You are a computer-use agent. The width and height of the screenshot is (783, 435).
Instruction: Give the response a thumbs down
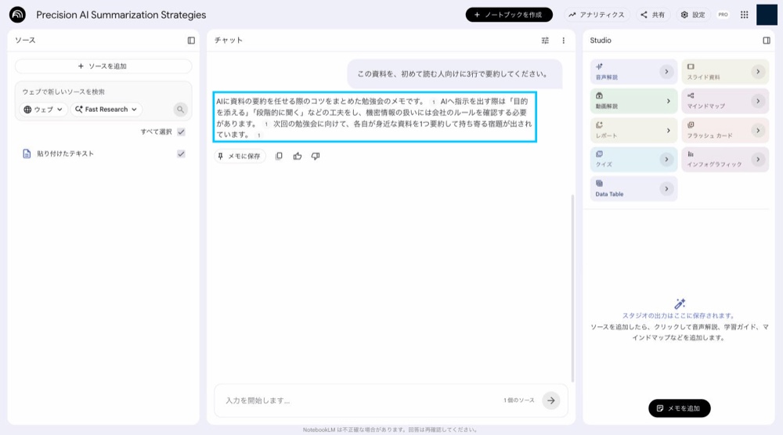click(x=316, y=156)
